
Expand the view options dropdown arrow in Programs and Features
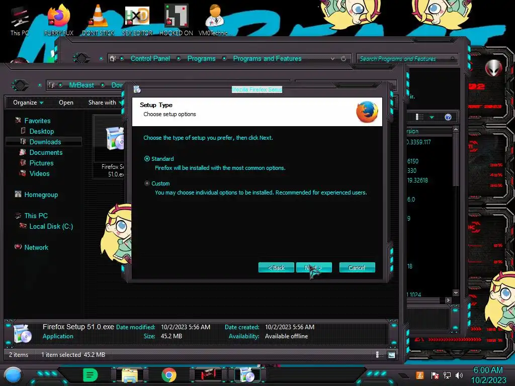pyautogui.click(x=432, y=117)
